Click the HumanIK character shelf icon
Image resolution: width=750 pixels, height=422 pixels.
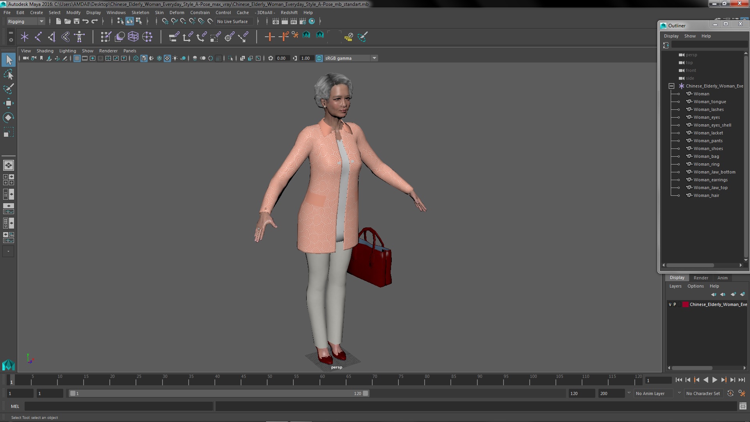pos(79,37)
